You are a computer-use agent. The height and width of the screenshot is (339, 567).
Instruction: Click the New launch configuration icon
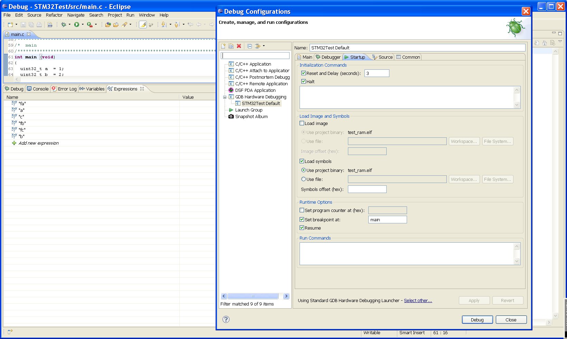pyautogui.click(x=223, y=46)
